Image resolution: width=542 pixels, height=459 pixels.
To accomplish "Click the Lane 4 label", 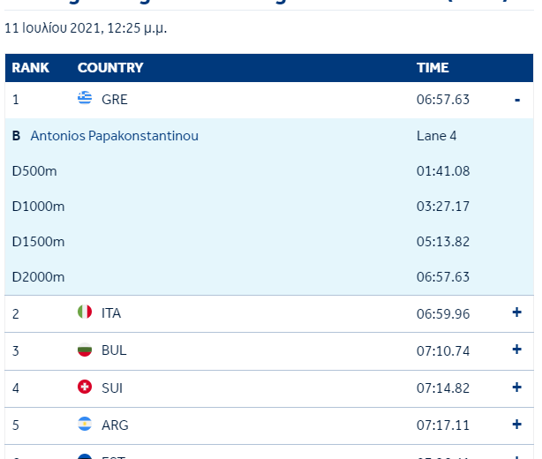I will (437, 136).
